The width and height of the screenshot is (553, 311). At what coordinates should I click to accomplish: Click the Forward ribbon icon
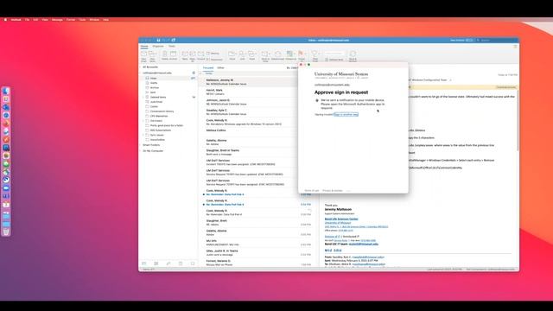pos(200,55)
